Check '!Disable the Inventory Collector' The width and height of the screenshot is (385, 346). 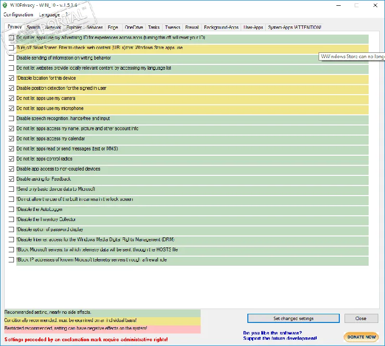click(x=11, y=220)
